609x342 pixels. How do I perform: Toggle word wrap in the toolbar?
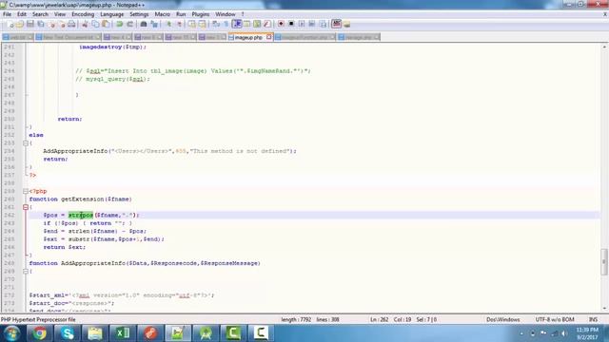click(x=216, y=24)
